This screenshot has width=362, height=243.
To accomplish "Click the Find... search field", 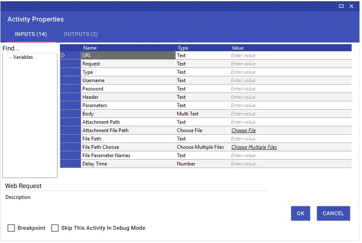I will tap(30, 48).
